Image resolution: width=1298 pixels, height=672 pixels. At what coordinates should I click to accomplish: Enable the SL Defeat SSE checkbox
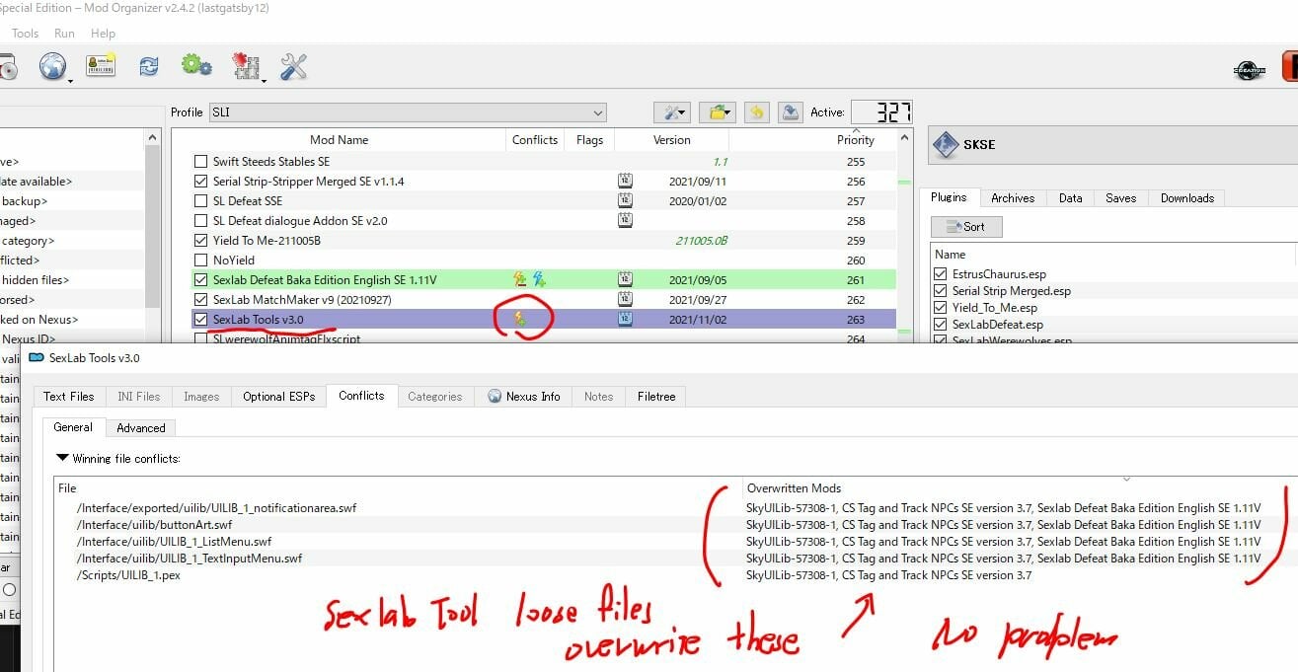201,200
